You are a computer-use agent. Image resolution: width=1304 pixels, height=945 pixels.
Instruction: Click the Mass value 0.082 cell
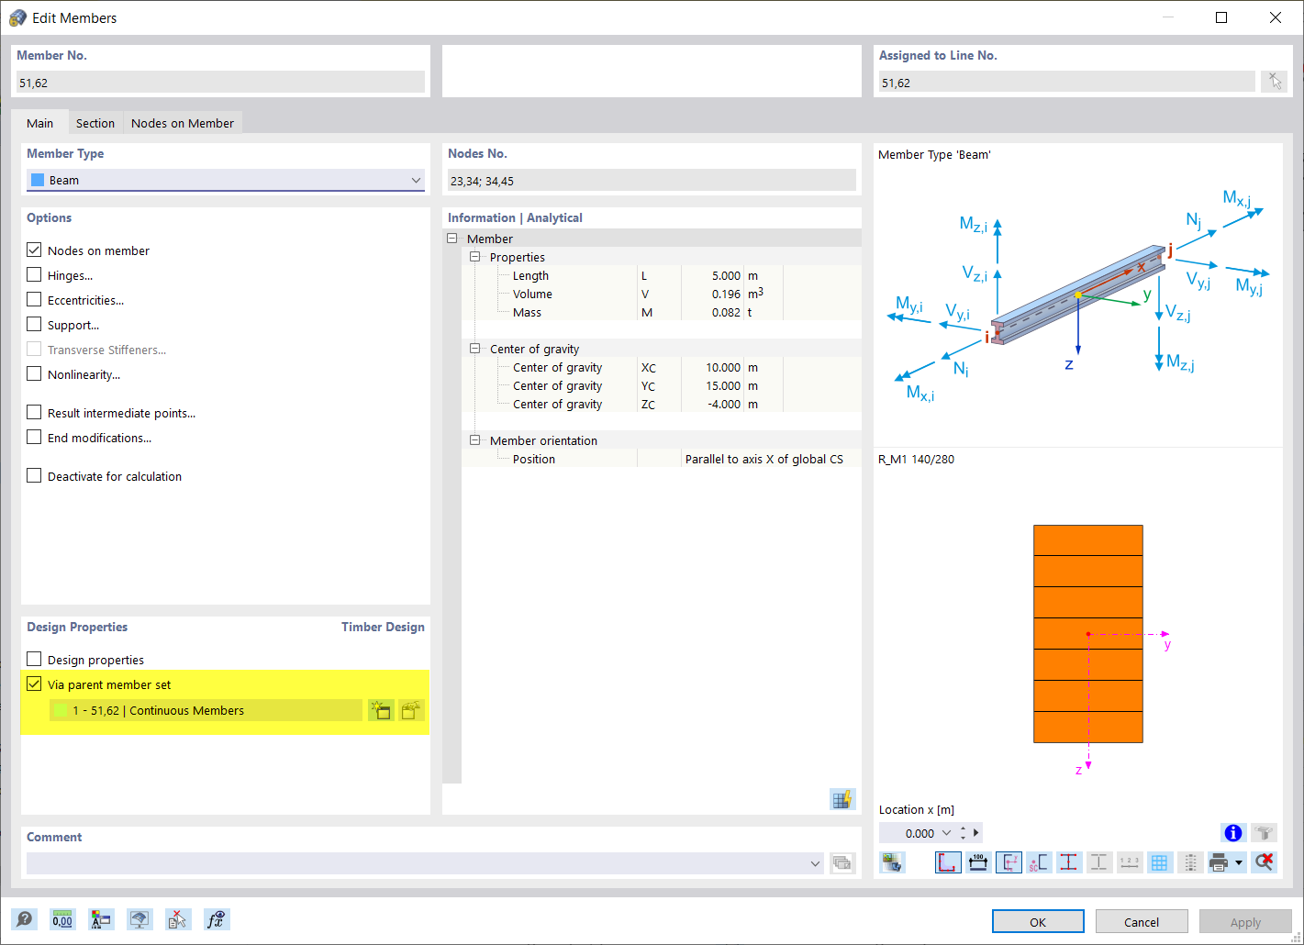click(711, 312)
